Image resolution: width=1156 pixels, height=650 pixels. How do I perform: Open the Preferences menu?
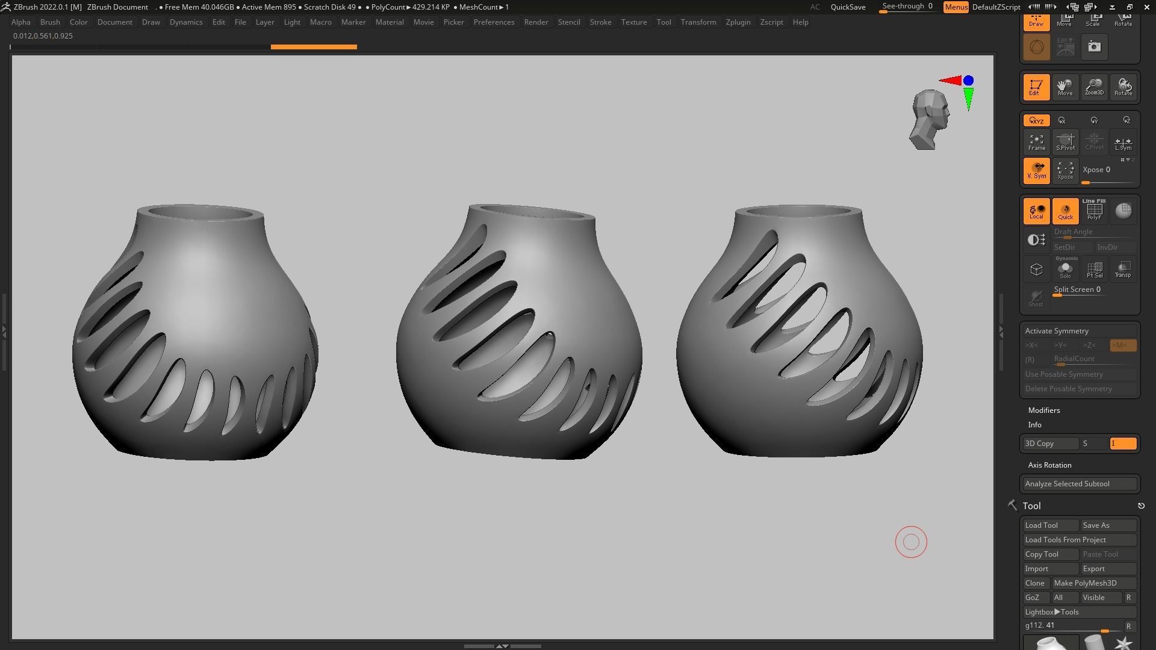[x=494, y=22]
